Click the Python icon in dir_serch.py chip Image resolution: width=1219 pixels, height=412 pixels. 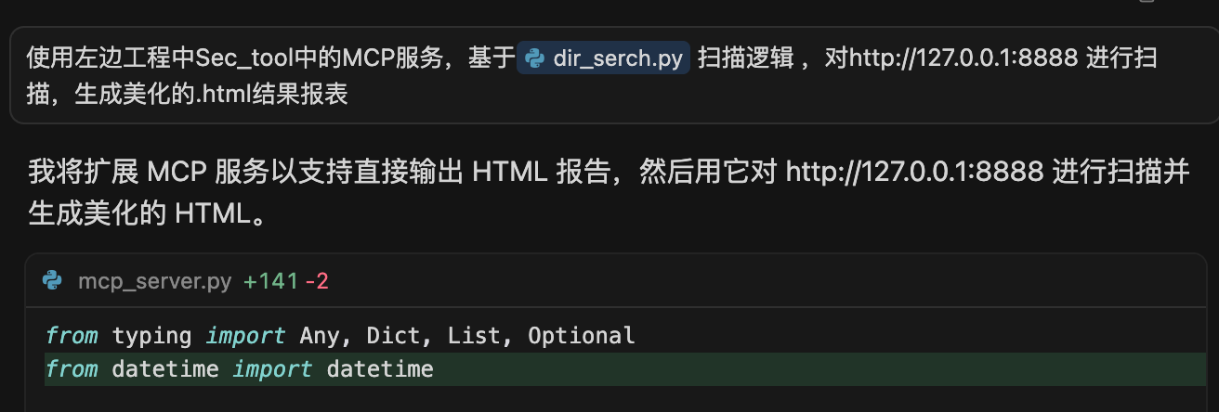tap(534, 58)
